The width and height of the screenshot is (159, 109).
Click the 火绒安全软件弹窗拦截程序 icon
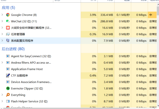coord(8,28)
